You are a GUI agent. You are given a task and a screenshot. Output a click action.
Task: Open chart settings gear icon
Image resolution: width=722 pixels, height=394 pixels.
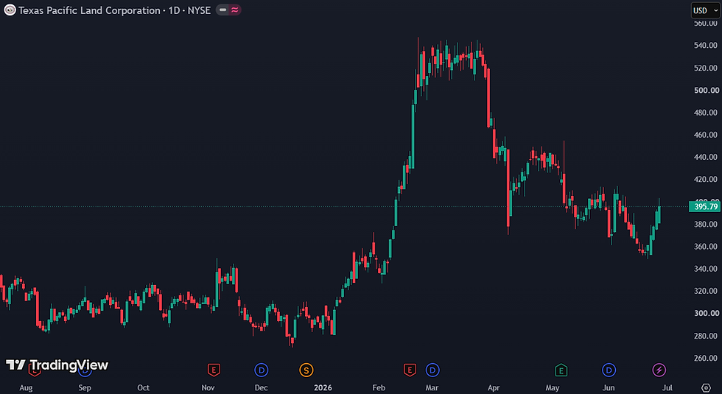point(706,387)
